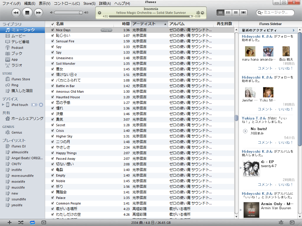Eject the iPod touch

pos(41,105)
